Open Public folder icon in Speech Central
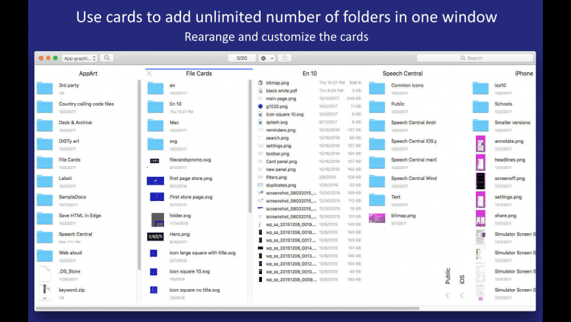The image size is (571, 322). click(x=377, y=107)
